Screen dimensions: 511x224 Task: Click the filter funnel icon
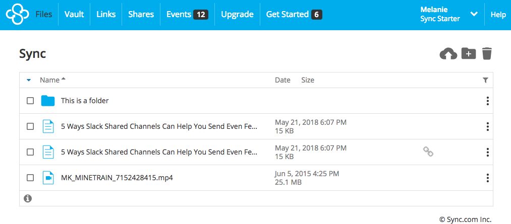[x=485, y=80]
